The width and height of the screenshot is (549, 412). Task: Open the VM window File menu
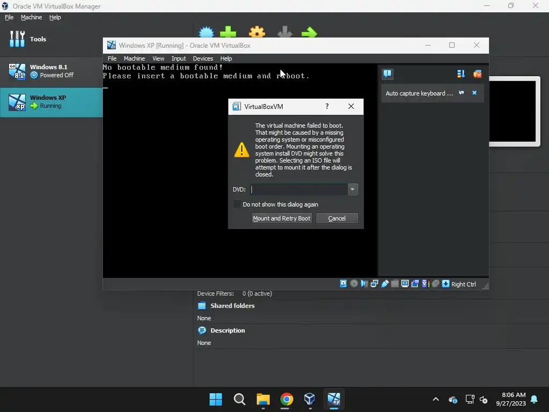tap(112, 58)
